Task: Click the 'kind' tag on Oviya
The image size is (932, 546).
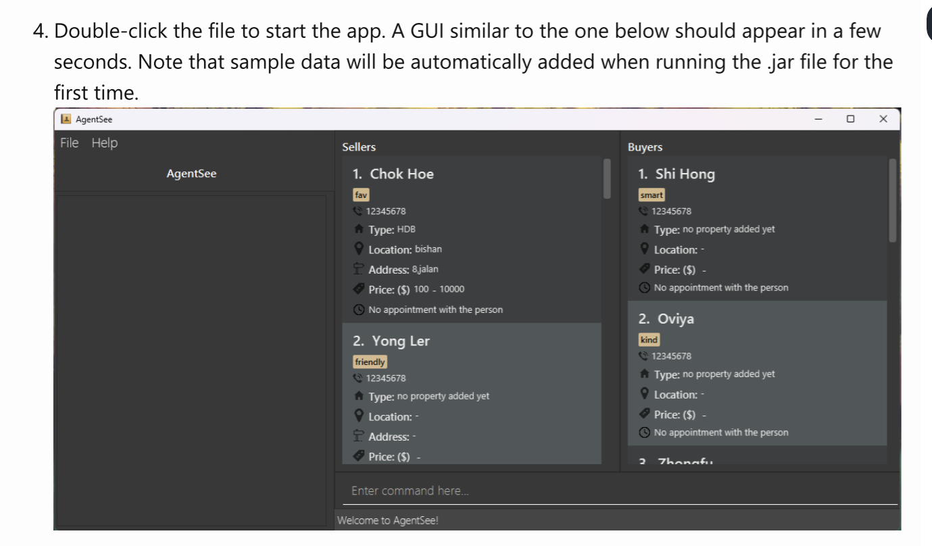Action: [x=649, y=340]
